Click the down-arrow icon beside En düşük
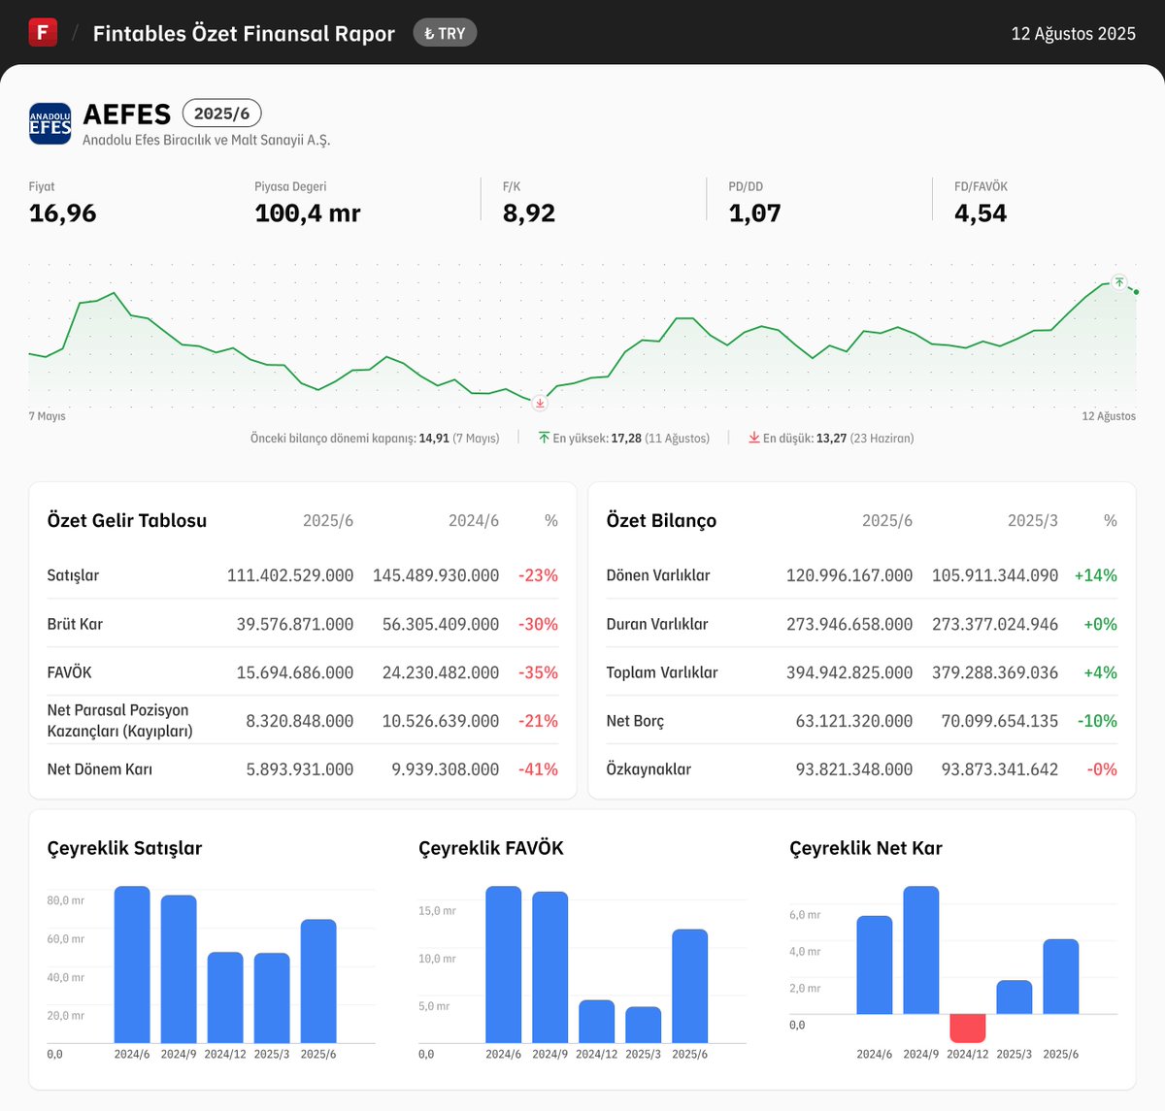Screen dimensions: 1165x1111 tap(754, 438)
